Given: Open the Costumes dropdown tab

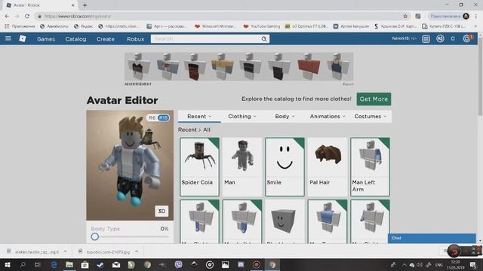Looking at the screenshot, I should [371, 117].
